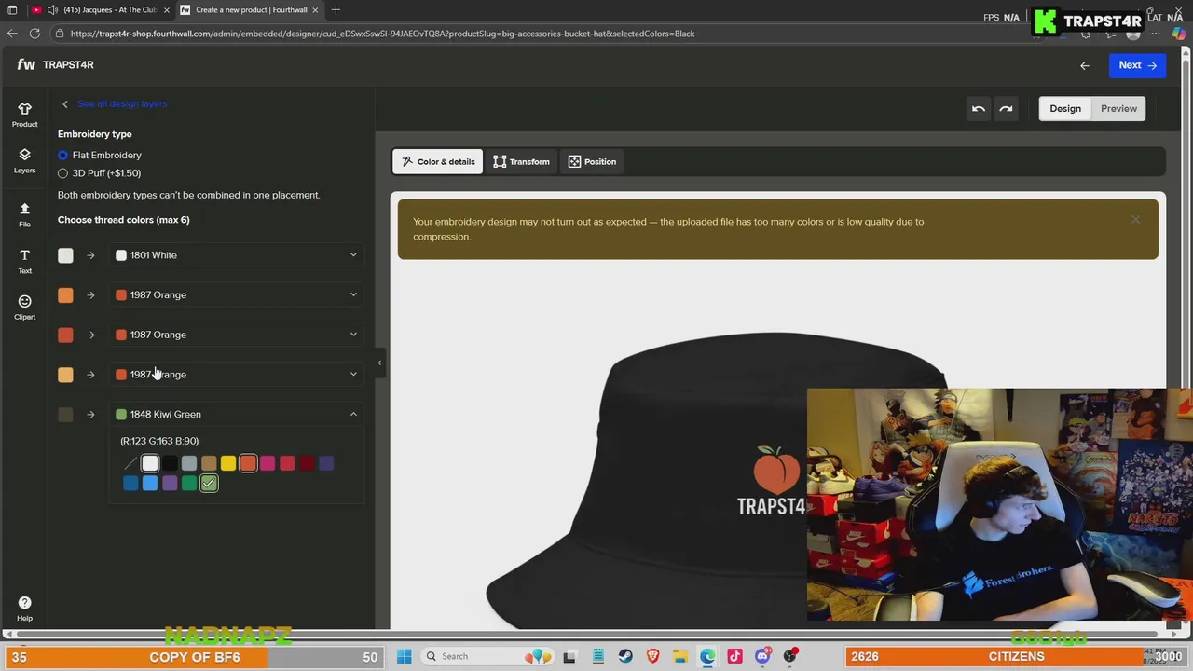This screenshot has width=1193, height=671.
Task: Switch to Preview view
Action: click(x=1118, y=109)
